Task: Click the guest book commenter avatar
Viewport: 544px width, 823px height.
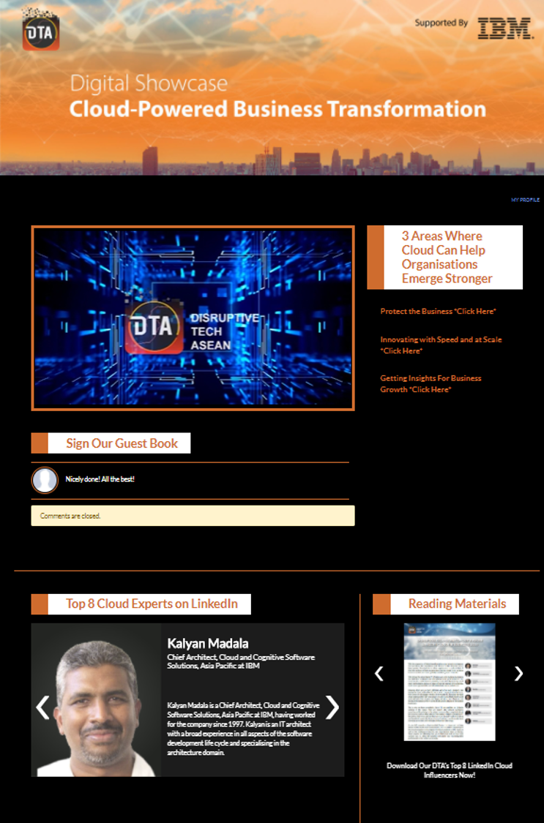Action: 45,480
